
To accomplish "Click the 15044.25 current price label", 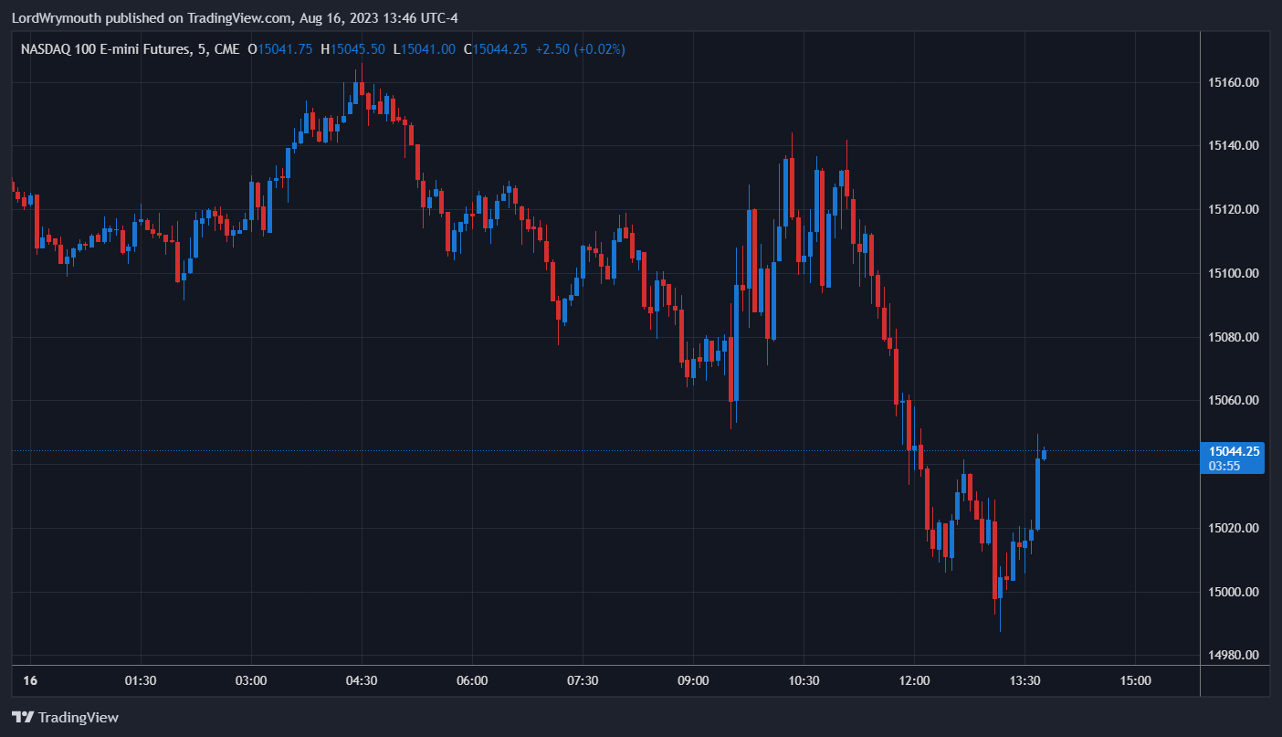I will [x=1235, y=451].
